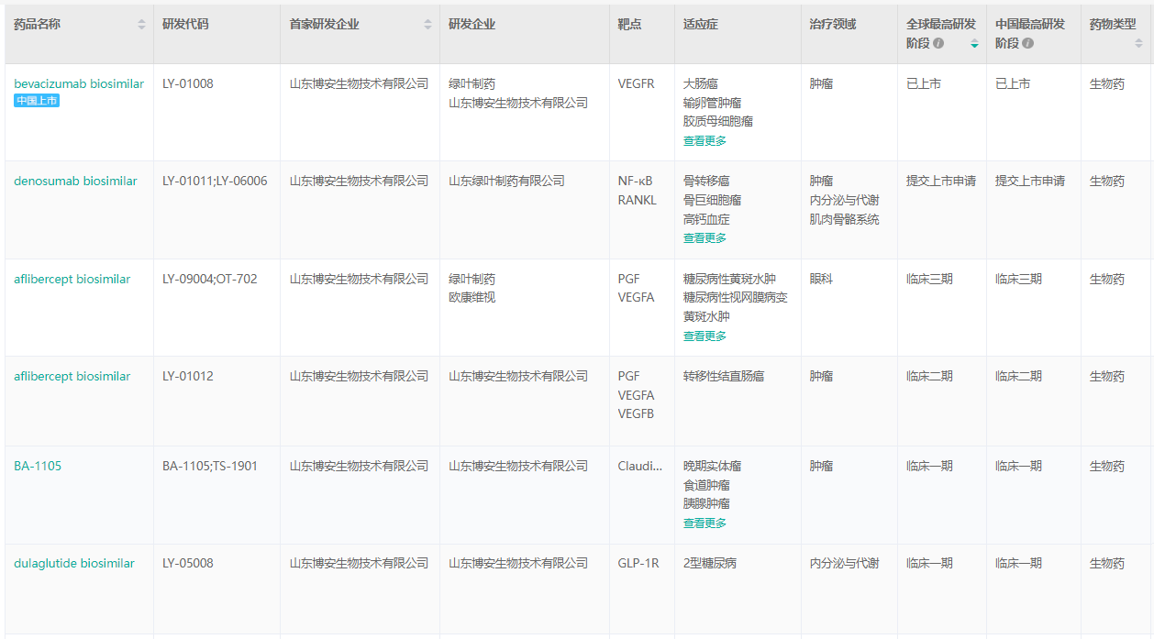Click 已上市 under global highest phase
Image resolution: width=1154 pixels, height=639 pixels.
click(924, 83)
